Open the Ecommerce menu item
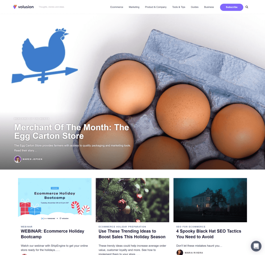Viewport: 265px width, 255px height. [117, 7]
